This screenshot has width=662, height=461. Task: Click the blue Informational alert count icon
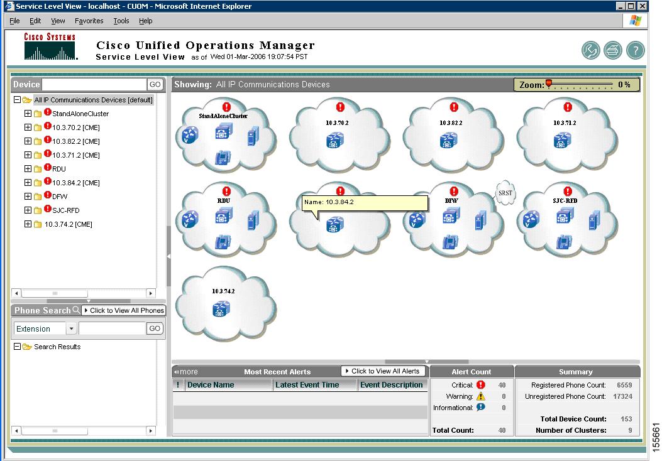click(481, 408)
